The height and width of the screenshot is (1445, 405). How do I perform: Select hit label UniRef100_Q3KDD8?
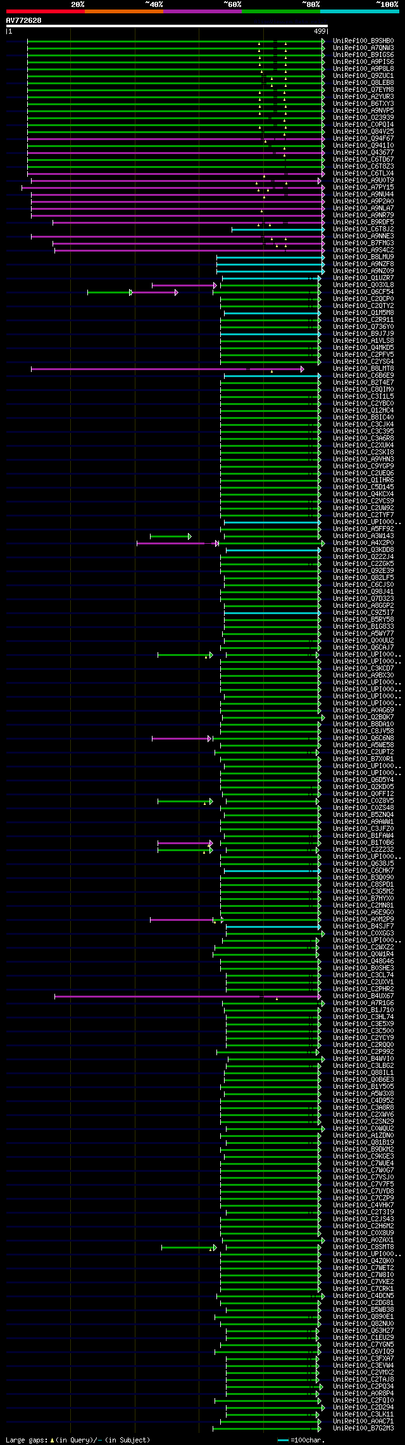[363, 550]
